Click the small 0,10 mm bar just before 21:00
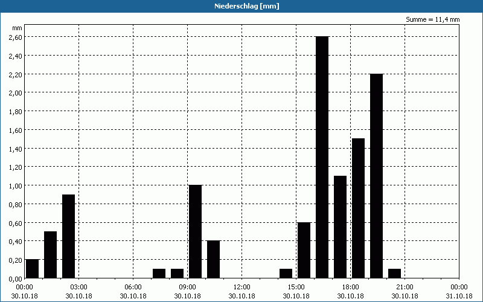Image resolution: width=483 pixels, height=302 pixels. [x=395, y=274]
